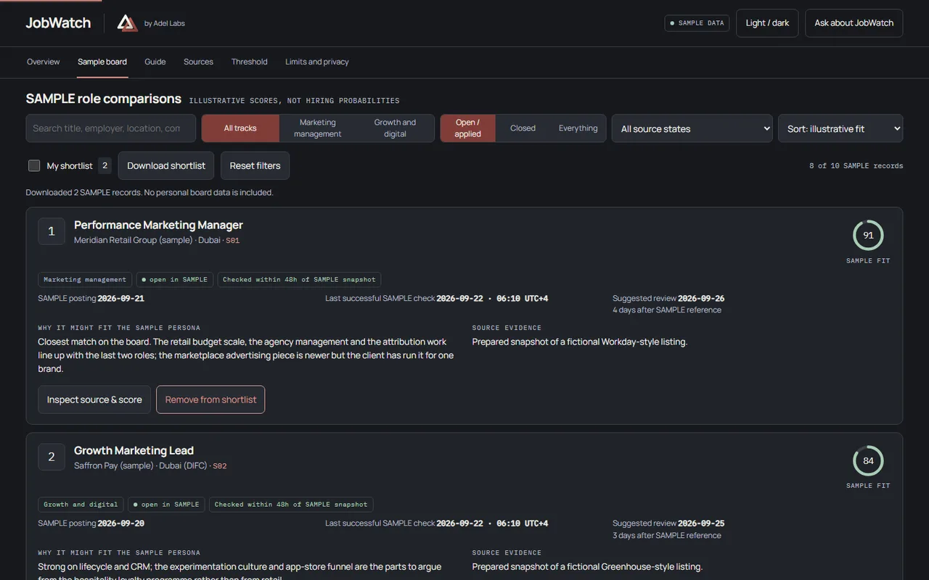Tick the My shortlist checkbox

tap(34, 165)
